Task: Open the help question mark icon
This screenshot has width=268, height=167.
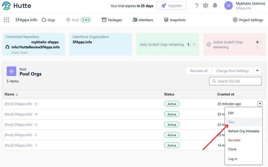Action: click(x=197, y=6)
